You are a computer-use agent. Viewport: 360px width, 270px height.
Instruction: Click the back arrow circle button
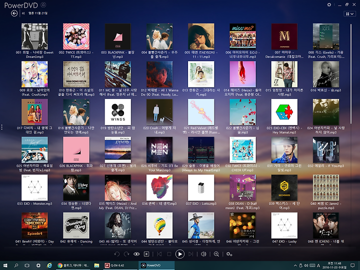point(14,13)
